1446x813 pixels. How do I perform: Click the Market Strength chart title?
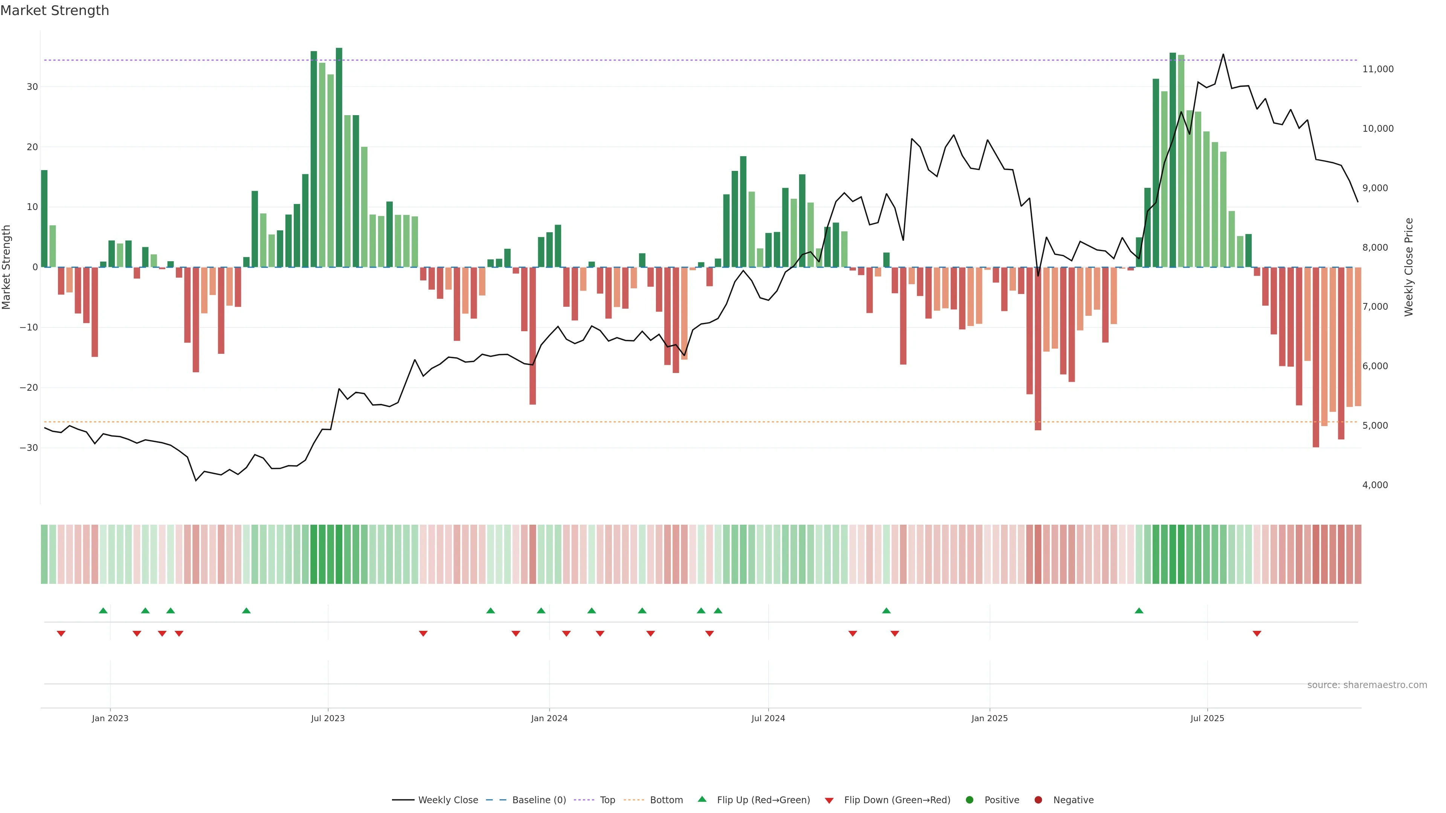(x=55, y=11)
